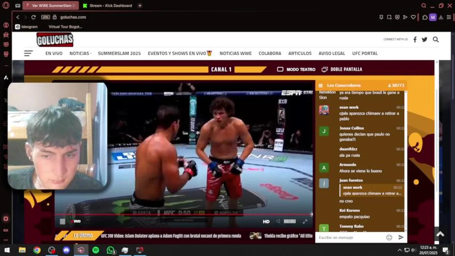The width and height of the screenshot is (455, 256).
Task: Mute the video player speaker icon
Action: [x=278, y=222]
